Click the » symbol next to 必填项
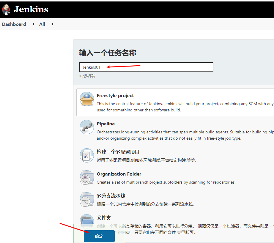Screen dimensions: 274x243 click(x=80, y=76)
